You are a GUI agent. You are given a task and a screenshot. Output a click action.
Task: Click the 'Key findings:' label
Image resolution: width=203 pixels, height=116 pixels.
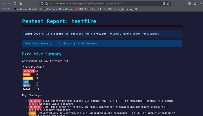click(x=32, y=95)
